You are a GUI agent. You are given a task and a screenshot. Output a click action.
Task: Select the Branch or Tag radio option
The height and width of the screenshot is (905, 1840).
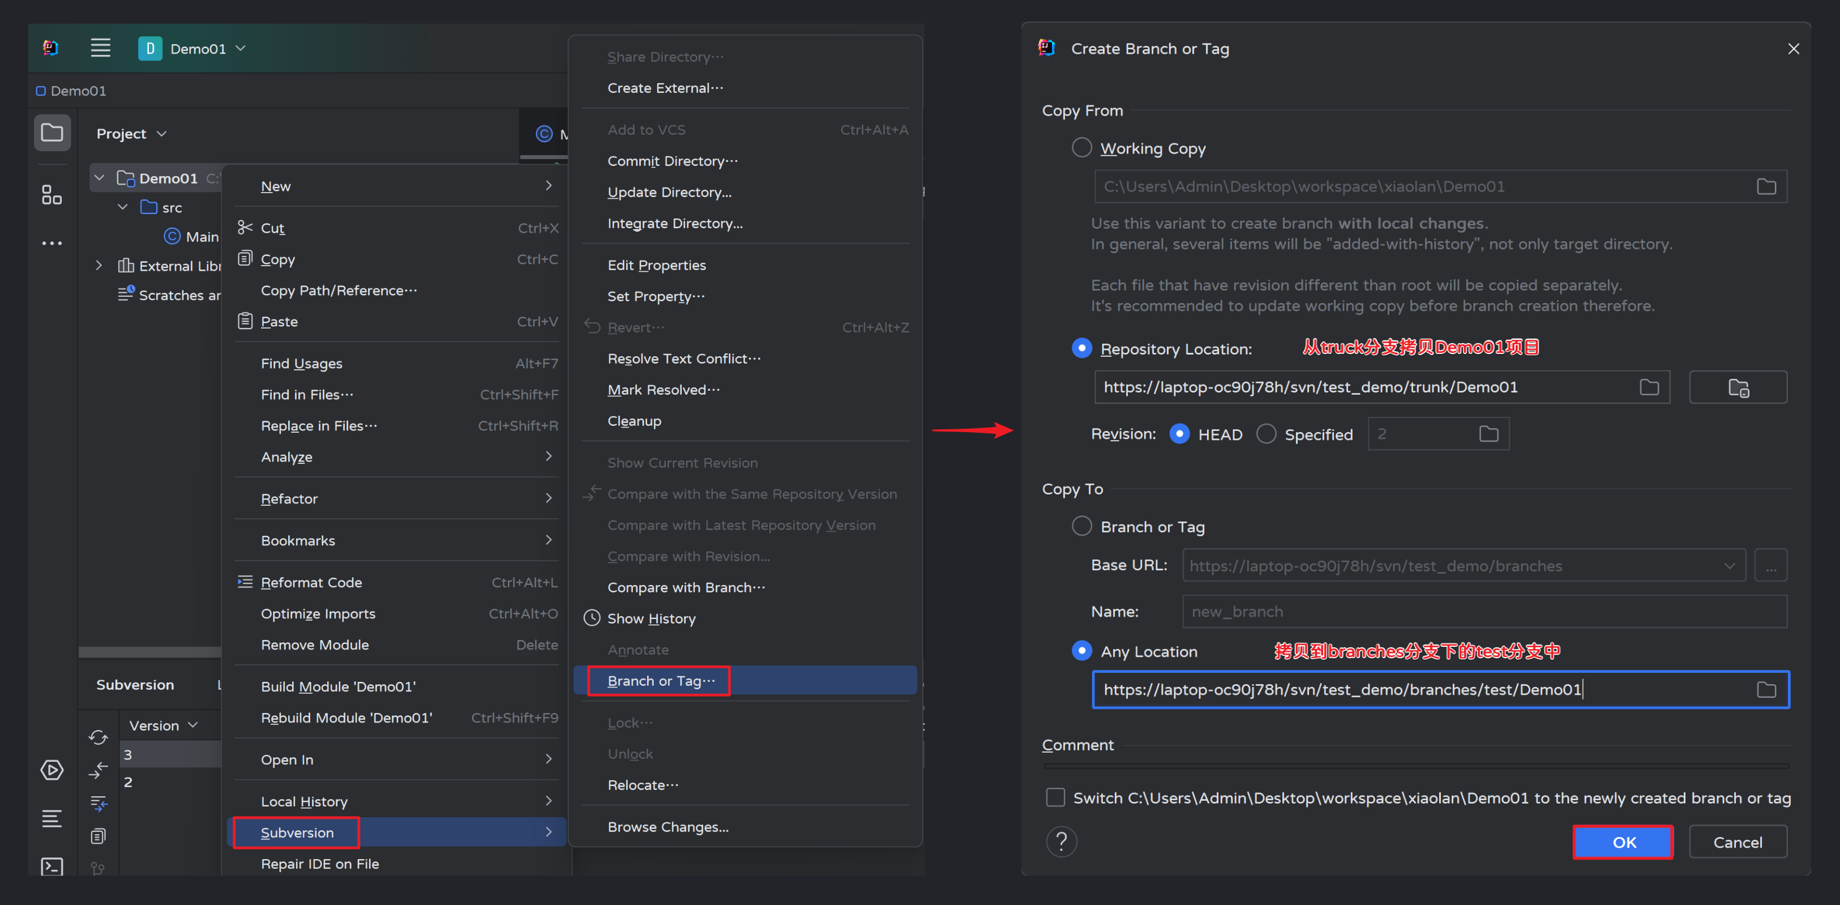(x=1082, y=527)
